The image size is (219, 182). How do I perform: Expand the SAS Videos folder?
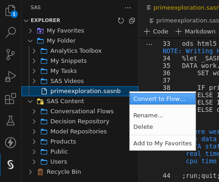click(34, 81)
